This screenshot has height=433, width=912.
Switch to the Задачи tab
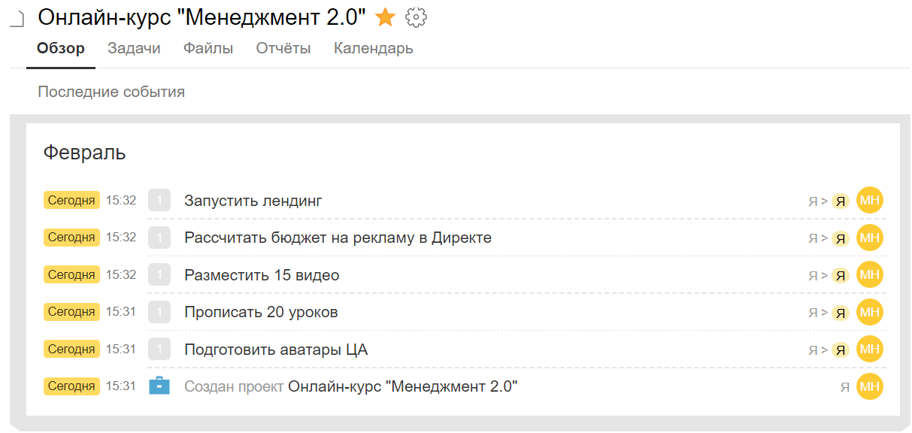[x=134, y=48]
